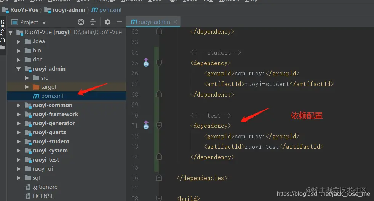Click the ruoyi-student artifactId text on line 67
374x201 pixels.
coord(267,84)
